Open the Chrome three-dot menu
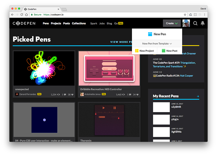This screenshot has height=154, width=217. pyautogui.click(x=204, y=15)
